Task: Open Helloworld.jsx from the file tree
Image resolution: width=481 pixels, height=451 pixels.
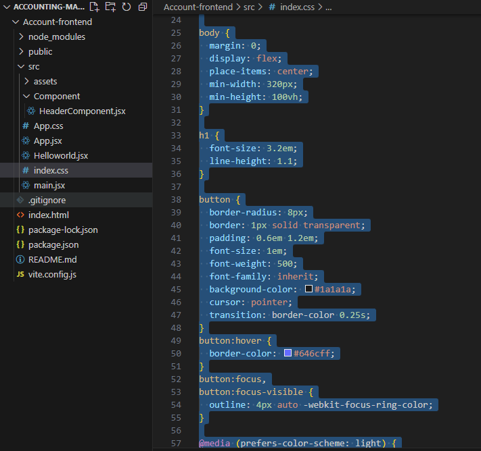Action: [x=61, y=155]
